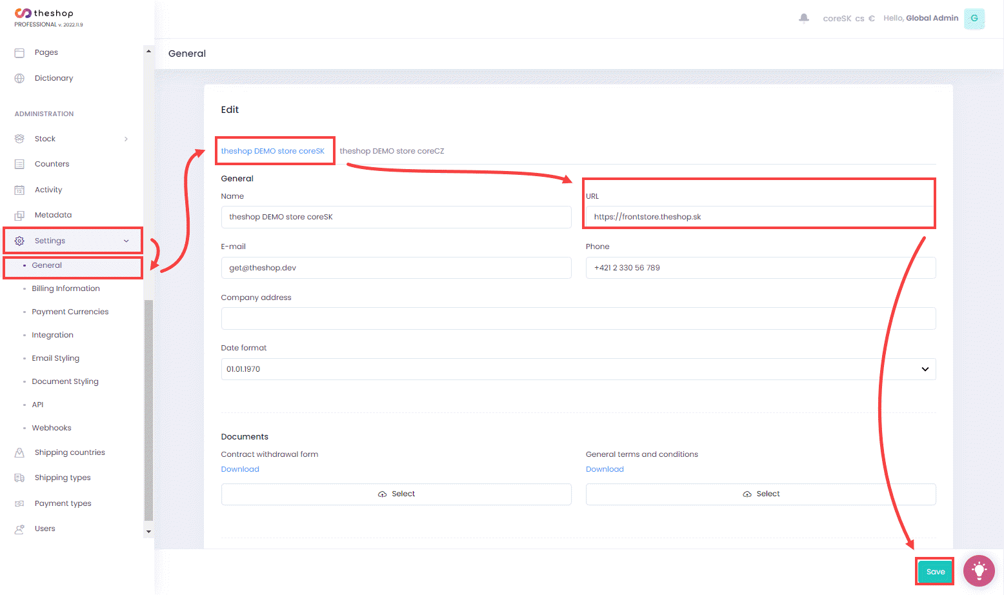Switch to theshop DEMO store coreCZ tab

(x=392, y=151)
